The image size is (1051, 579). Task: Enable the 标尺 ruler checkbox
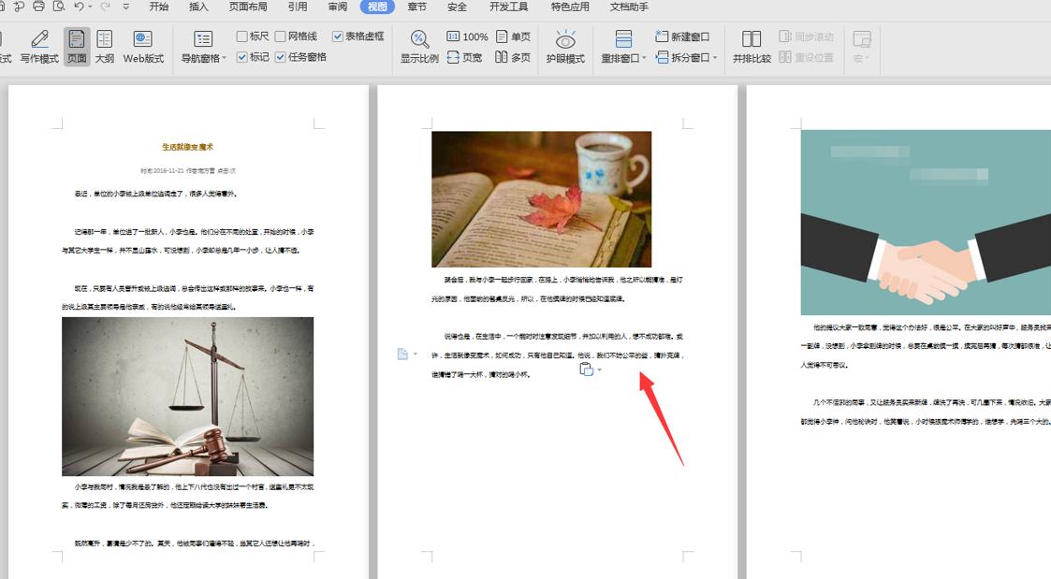coord(242,36)
